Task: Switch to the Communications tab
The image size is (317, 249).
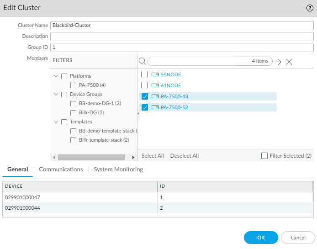Action: point(61,170)
